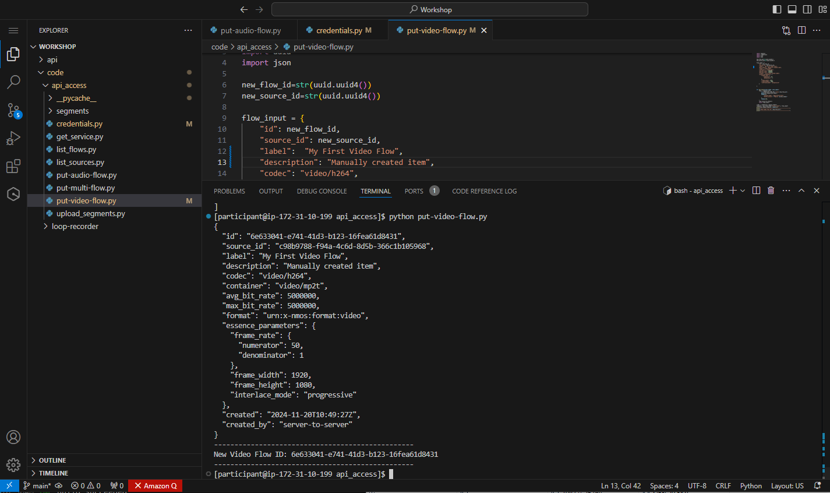830x493 pixels.
Task: Change file encoding UTF-8
Action: tap(697, 486)
